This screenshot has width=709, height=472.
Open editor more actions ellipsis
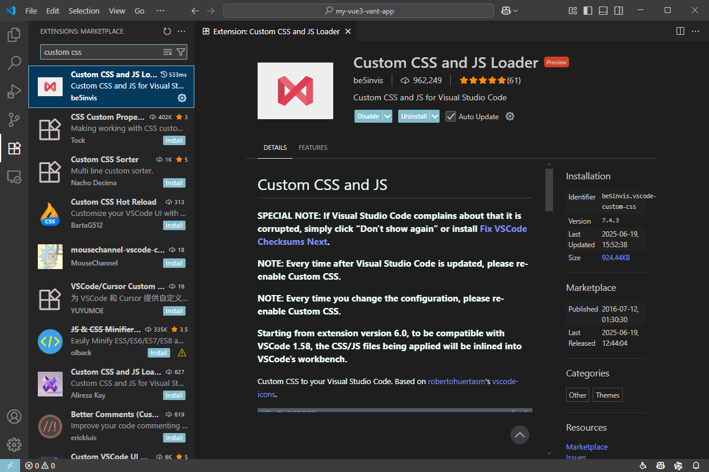695,31
